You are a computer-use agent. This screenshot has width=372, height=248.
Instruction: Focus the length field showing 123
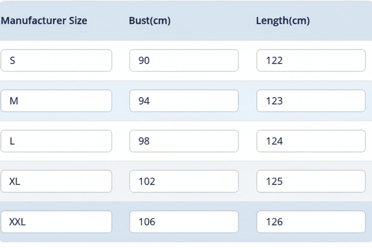point(311,101)
